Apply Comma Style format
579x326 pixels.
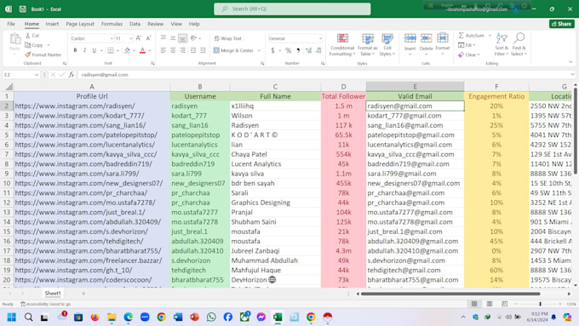click(x=298, y=50)
